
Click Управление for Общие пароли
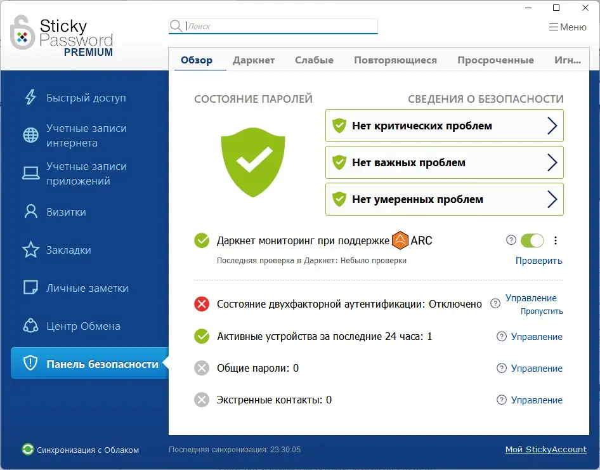[537, 369]
